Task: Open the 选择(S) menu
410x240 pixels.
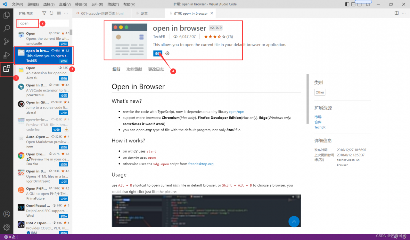Action: tap(49, 4)
